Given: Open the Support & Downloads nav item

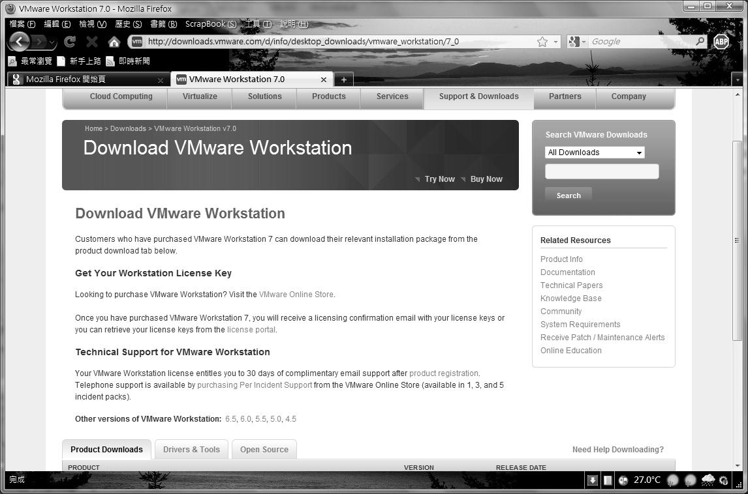Looking at the screenshot, I should (x=478, y=96).
